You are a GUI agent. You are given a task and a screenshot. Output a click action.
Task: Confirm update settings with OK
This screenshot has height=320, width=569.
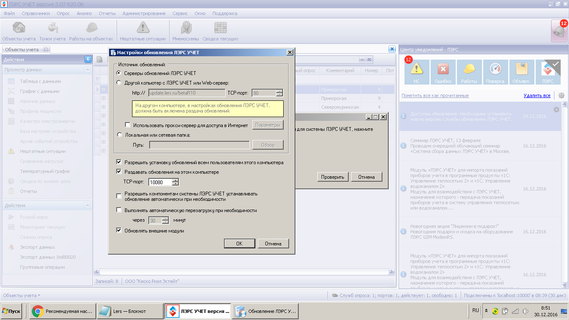(240, 244)
